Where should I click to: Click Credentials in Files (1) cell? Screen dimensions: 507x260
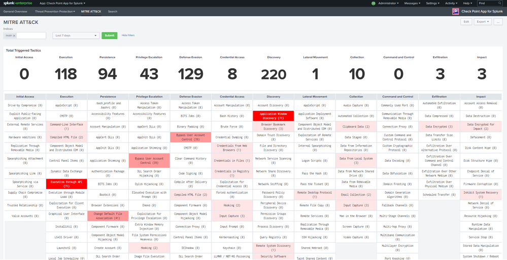(x=232, y=160)
